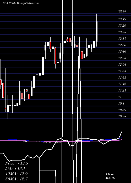
Task: Select the 11.21 price level
Action: 122,90
